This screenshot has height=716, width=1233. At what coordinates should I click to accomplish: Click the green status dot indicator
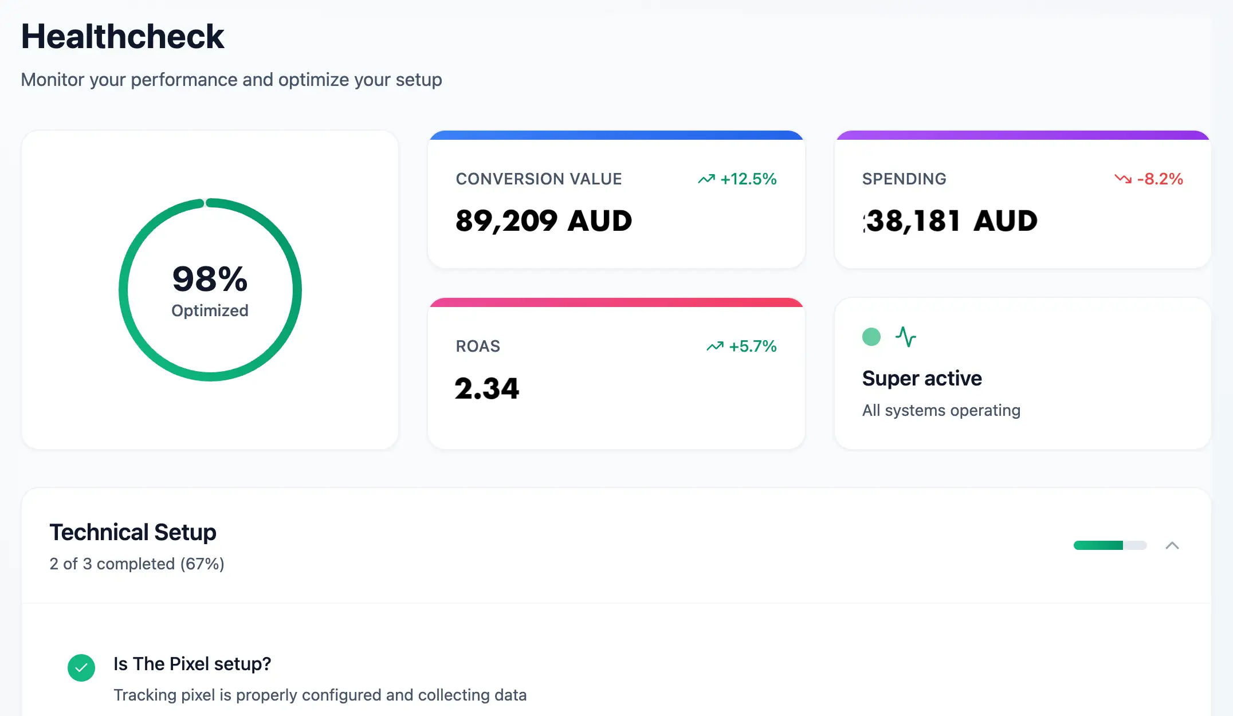tap(871, 337)
